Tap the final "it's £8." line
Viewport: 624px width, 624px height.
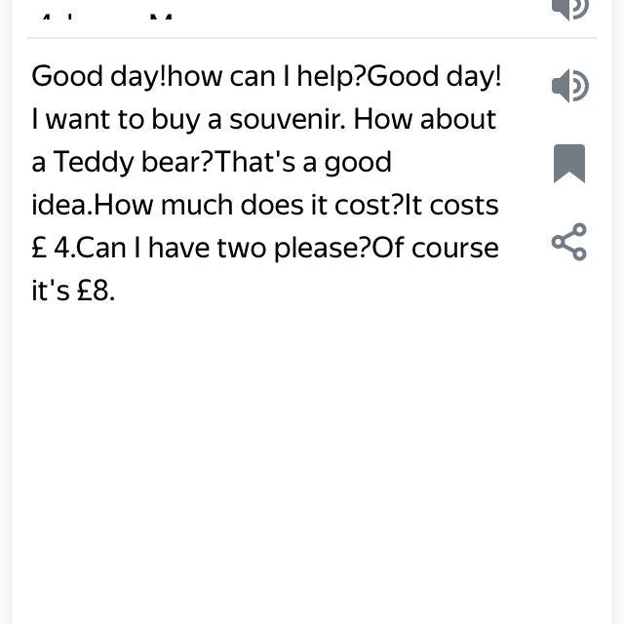tap(73, 291)
